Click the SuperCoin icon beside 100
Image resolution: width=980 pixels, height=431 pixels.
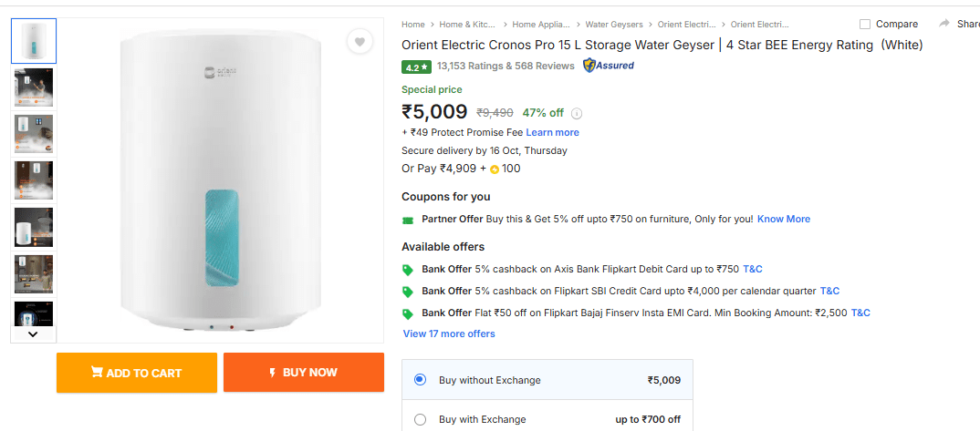[495, 169]
